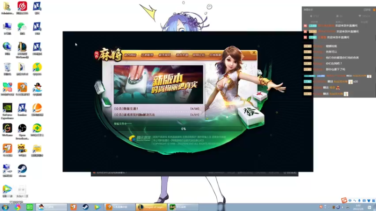The image size is (376, 211).
Task: Open the YY raccoon desktop shortcut
Action: (x=22, y=149)
